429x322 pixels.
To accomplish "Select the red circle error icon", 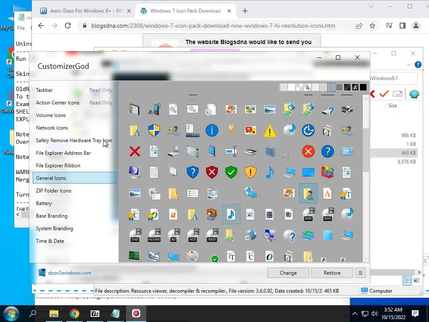I will point(308,151).
